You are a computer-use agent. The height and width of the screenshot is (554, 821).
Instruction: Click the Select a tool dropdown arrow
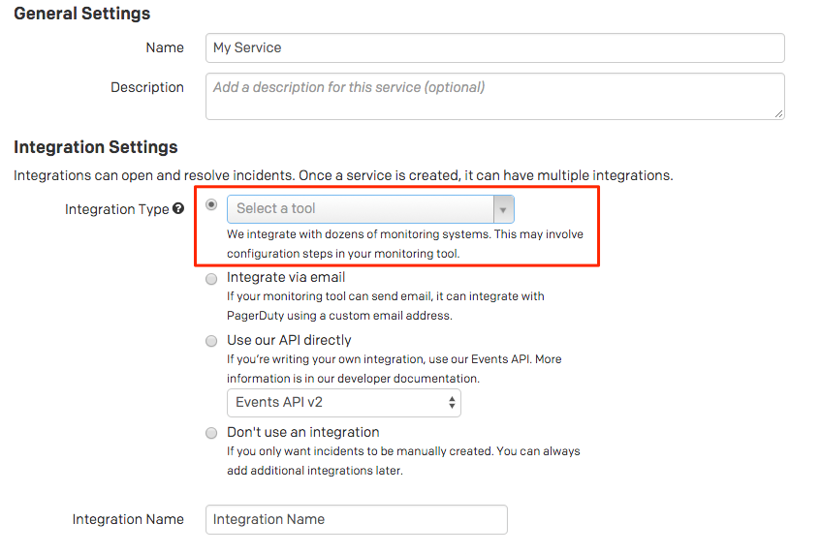point(503,209)
